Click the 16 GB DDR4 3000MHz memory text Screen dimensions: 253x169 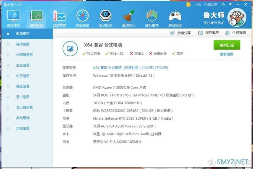117,103
